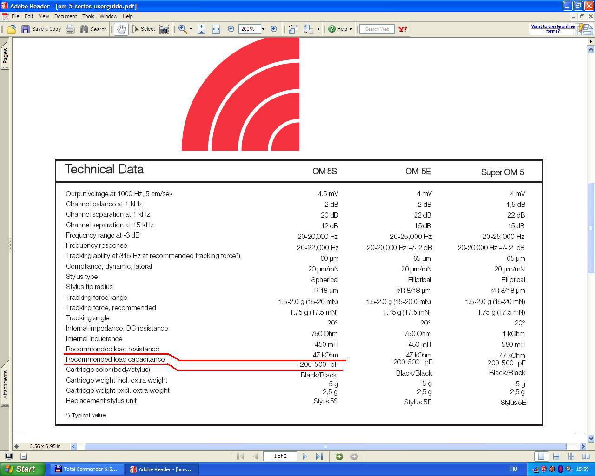Click the system tray clock
The width and height of the screenshot is (595, 476).
click(x=582, y=469)
